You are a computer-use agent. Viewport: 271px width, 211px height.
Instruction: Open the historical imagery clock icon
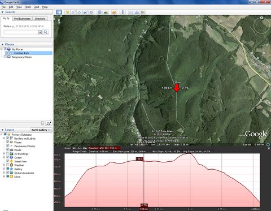[99, 12]
